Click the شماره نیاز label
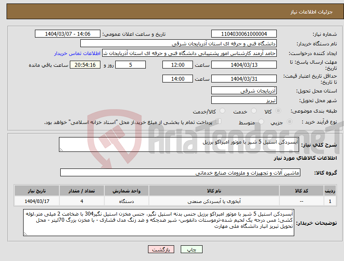344x261 pixels. tap(325, 34)
